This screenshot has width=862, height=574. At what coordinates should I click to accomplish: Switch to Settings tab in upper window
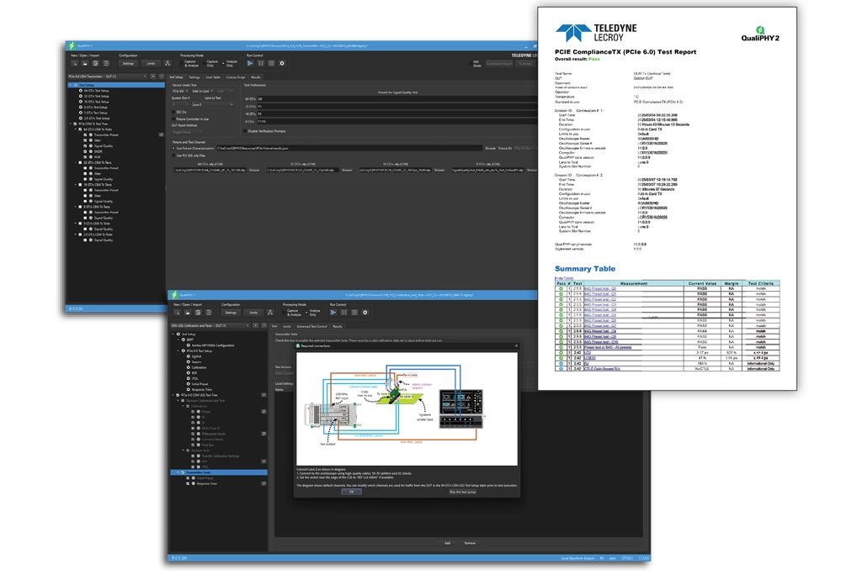pos(194,77)
